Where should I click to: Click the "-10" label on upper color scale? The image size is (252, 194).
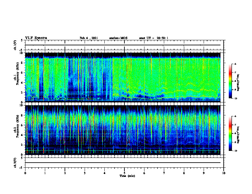point(235,99)
